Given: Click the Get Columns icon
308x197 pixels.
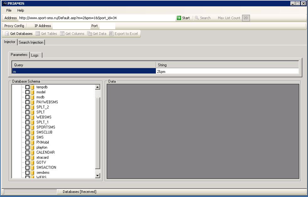Looking at the screenshot, I should (x=62, y=34).
